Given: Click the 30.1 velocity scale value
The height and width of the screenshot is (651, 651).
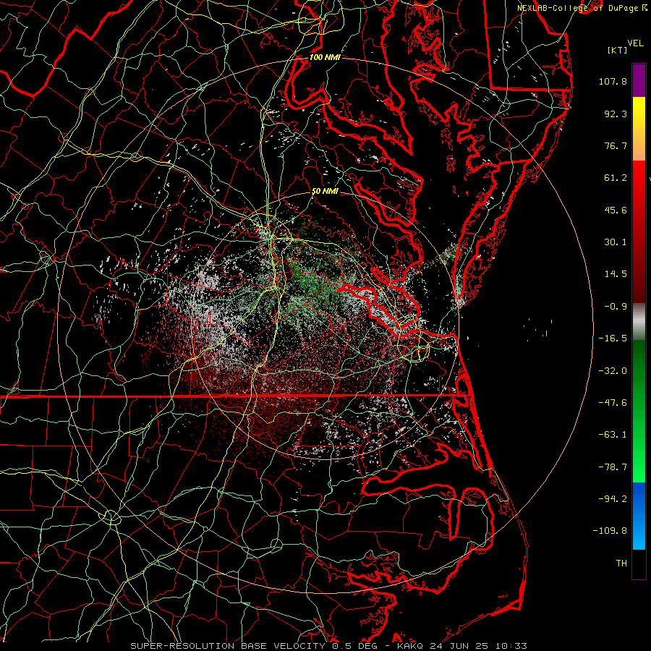Looking at the screenshot, I should point(616,242).
